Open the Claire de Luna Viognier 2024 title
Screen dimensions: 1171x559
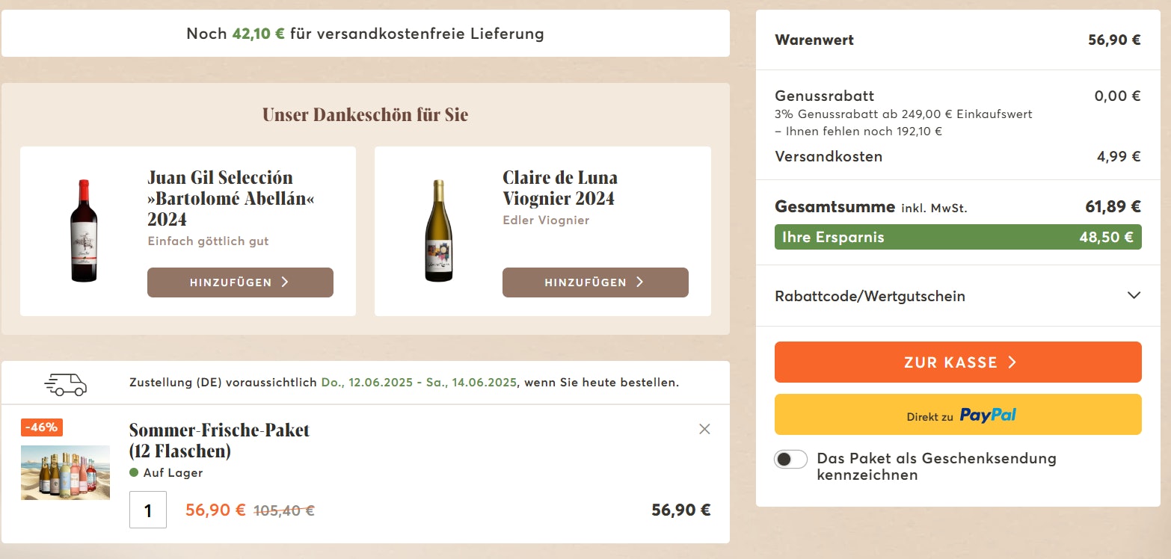click(560, 188)
